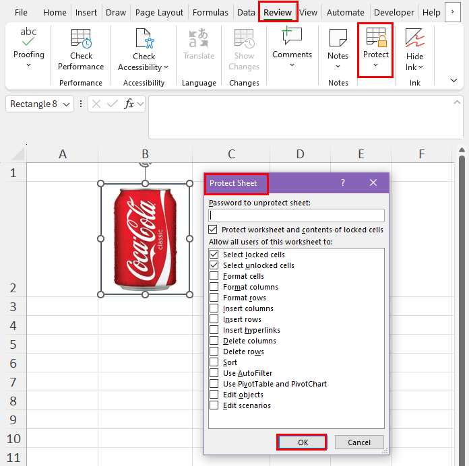Image resolution: width=469 pixels, height=466 pixels.
Task: Enable Use AutoFilter checkbox
Action: (214, 373)
